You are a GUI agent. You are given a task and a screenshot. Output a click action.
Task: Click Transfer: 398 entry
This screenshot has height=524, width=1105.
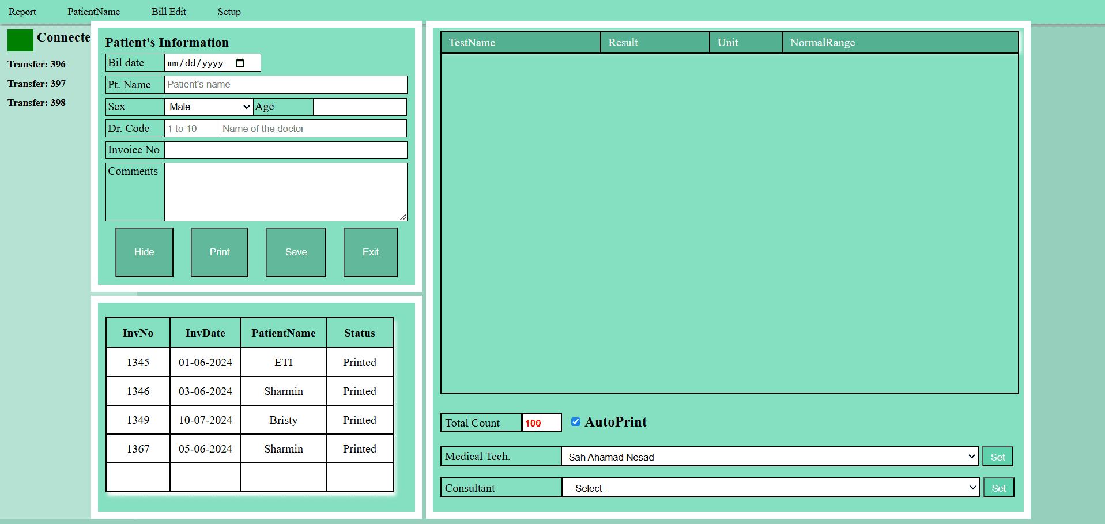(x=36, y=103)
